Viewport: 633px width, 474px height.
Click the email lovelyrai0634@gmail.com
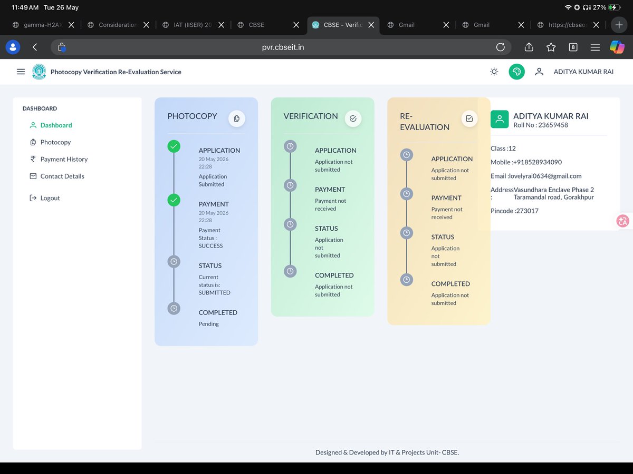pyautogui.click(x=545, y=176)
